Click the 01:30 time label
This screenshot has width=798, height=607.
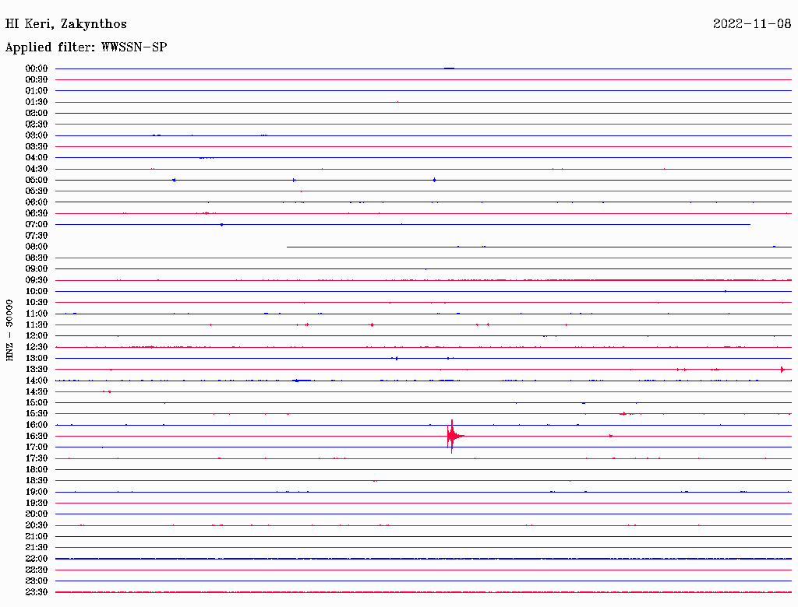[x=37, y=102]
